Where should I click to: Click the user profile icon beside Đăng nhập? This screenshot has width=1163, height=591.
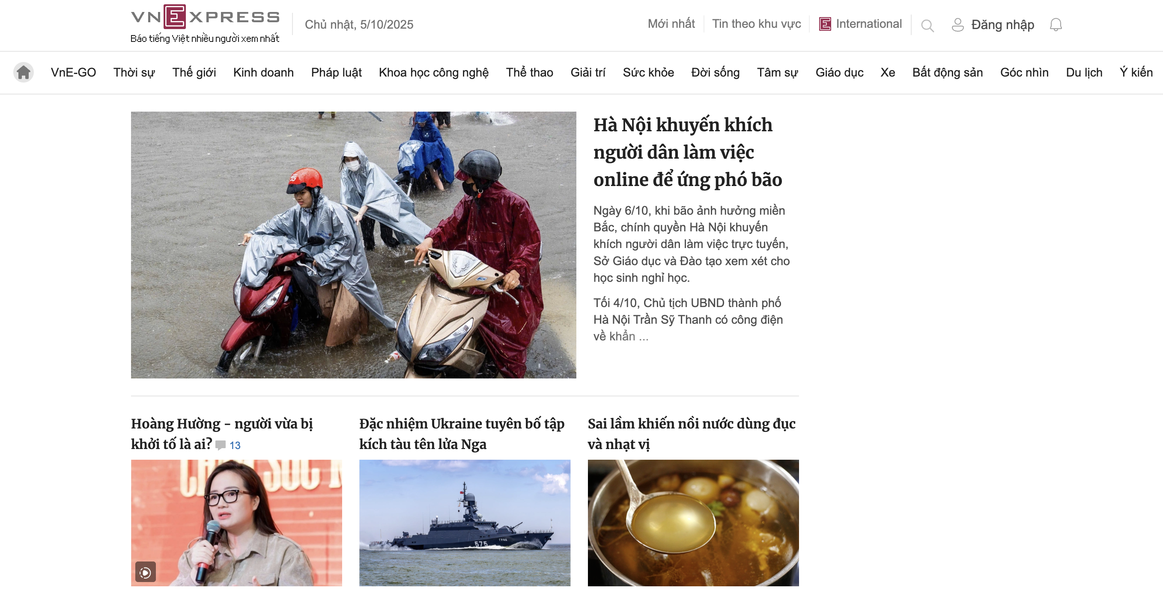(x=957, y=25)
